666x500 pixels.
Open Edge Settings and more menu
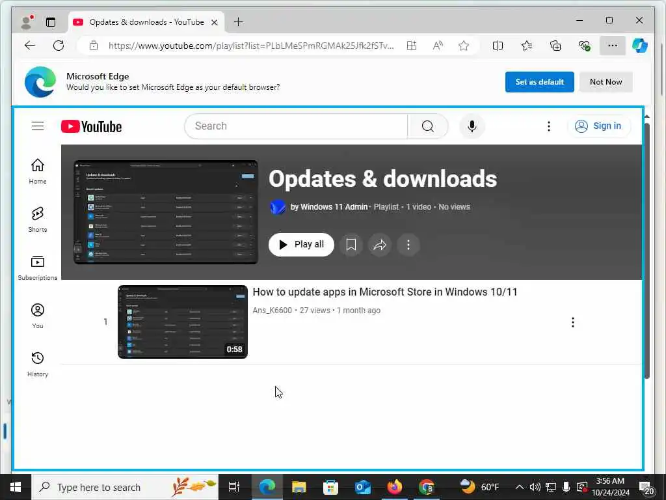coord(613,46)
